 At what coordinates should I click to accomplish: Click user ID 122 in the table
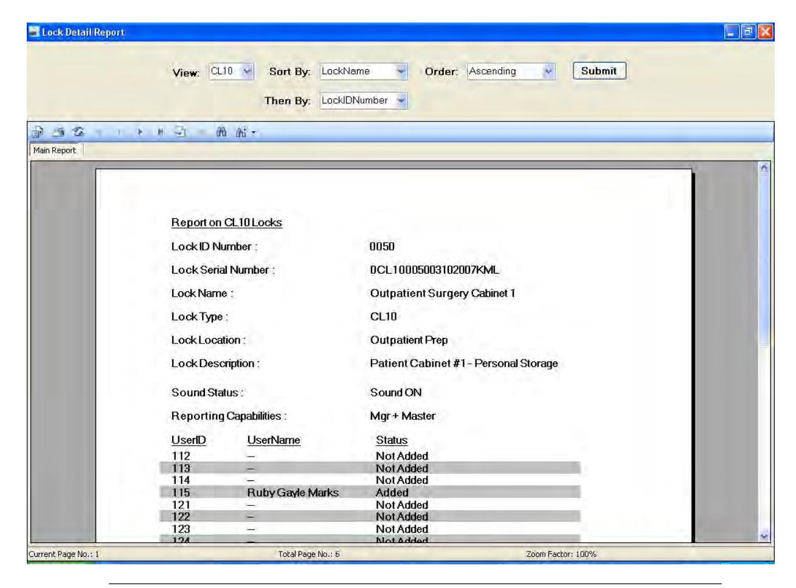pyautogui.click(x=181, y=517)
